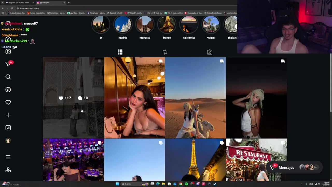Show hidden system tray icons
This screenshot has height=187, width=332.
tap(302, 184)
